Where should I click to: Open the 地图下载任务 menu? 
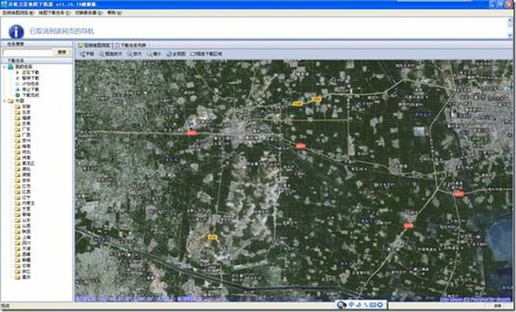coord(55,13)
